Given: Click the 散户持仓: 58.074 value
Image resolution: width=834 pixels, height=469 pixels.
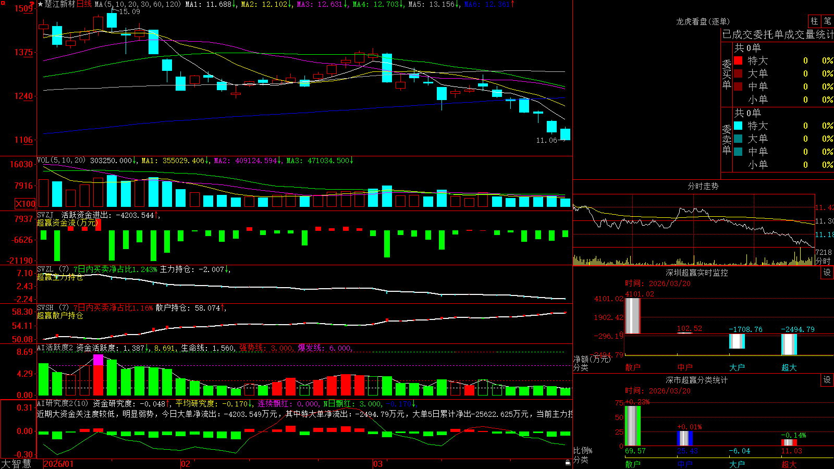Looking at the screenshot, I should pos(188,308).
